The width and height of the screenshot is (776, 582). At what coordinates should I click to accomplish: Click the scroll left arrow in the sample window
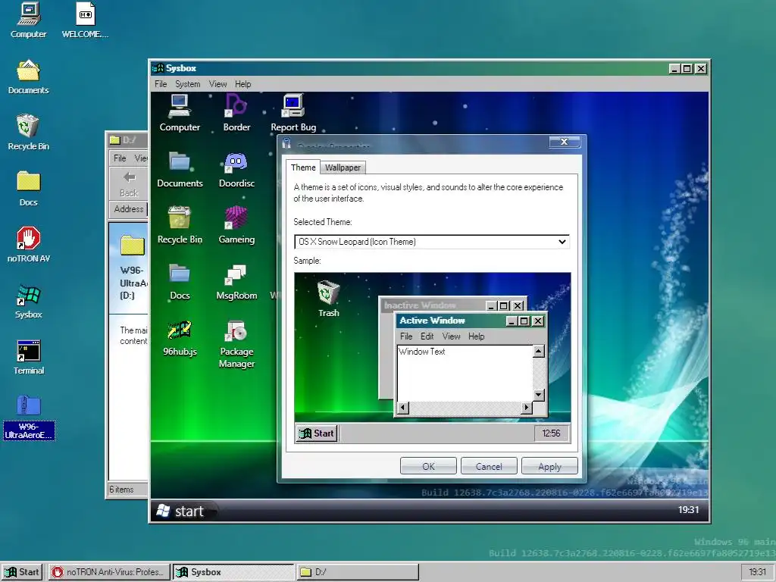click(x=403, y=408)
